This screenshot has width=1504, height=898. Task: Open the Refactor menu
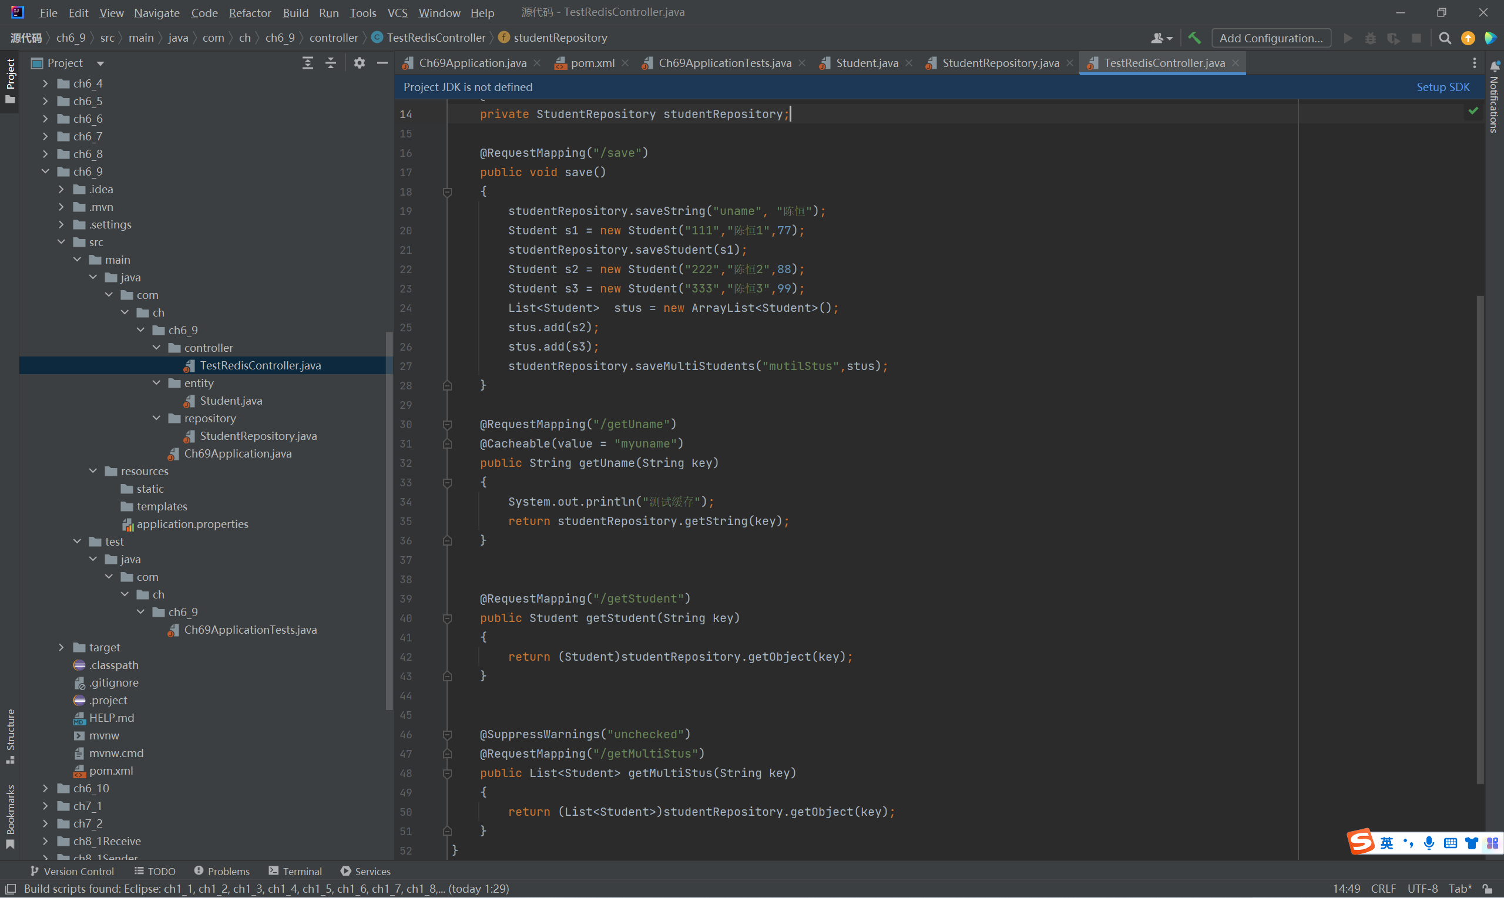click(249, 13)
